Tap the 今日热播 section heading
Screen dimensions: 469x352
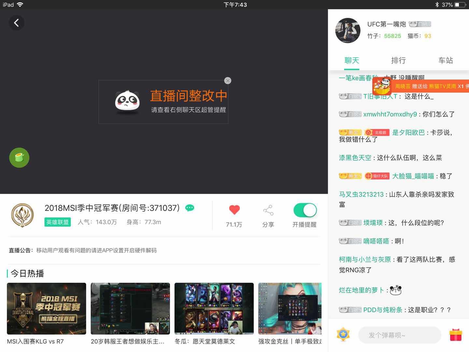[27, 273]
